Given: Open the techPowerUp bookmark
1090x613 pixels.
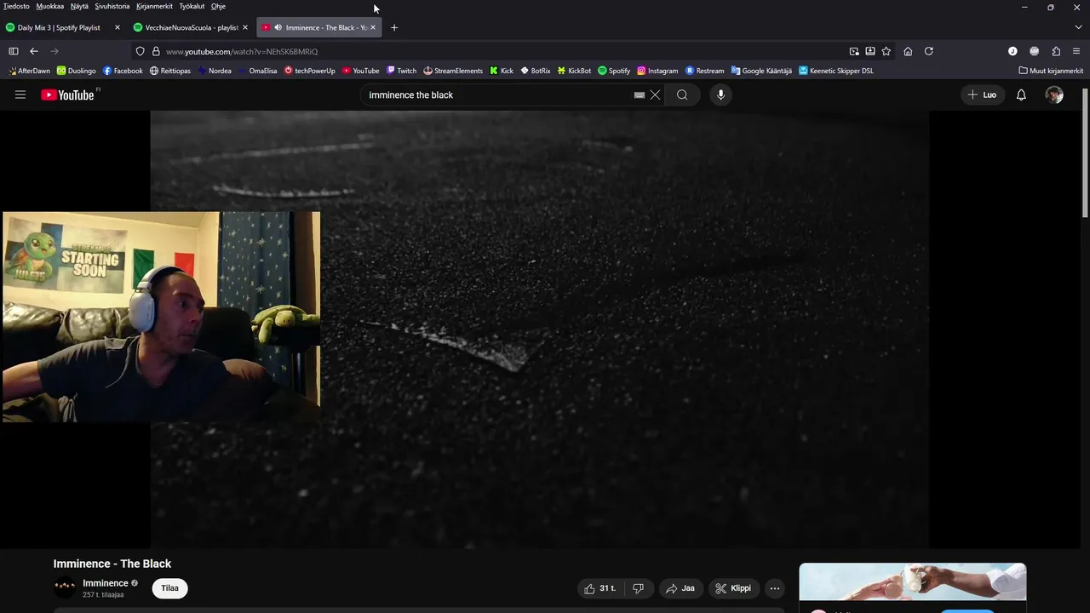Looking at the screenshot, I should pyautogui.click(x=310, y=71).
